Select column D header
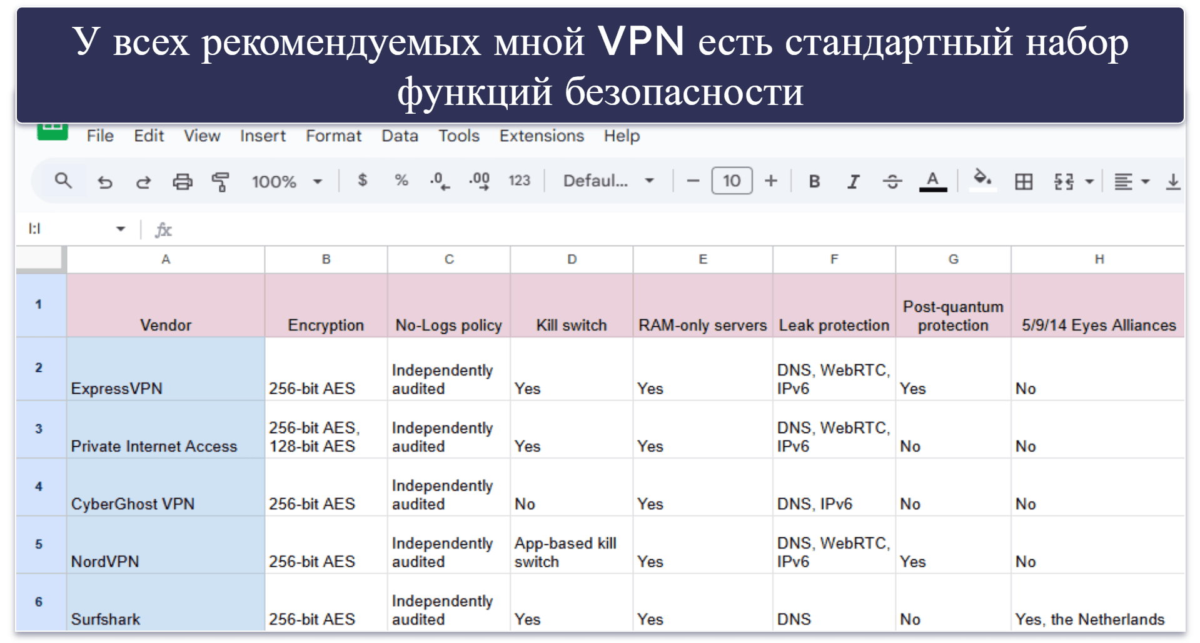This screenshot has height=643, width=1200. (572, 259)
